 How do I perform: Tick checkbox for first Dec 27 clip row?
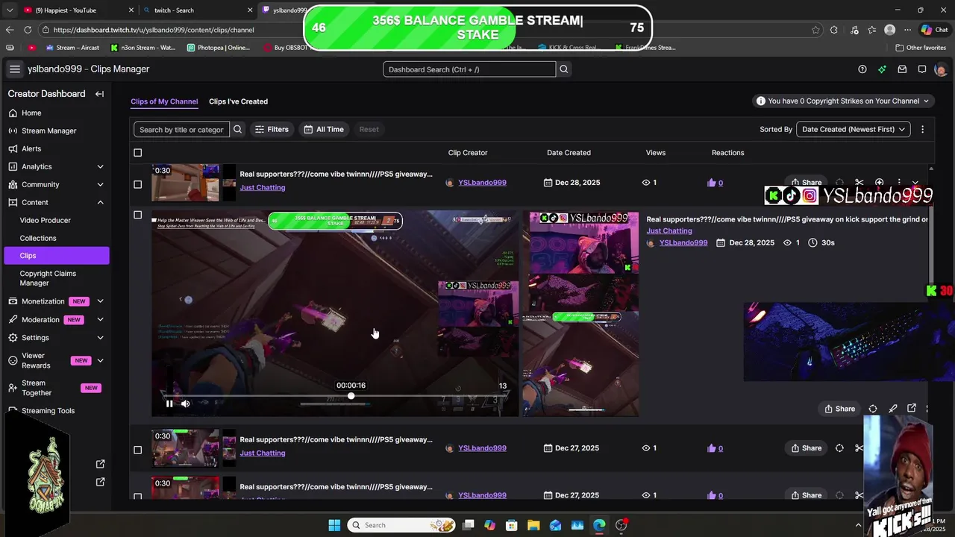[137, 450]
